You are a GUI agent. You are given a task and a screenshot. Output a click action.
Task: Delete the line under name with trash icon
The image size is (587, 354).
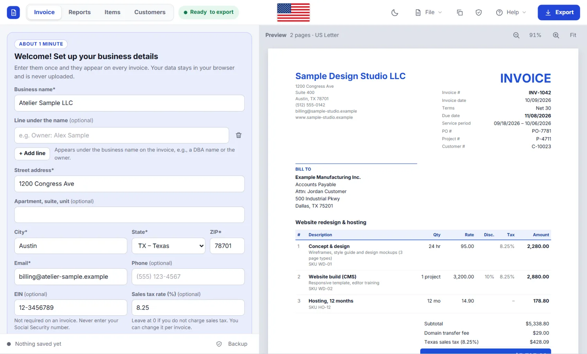tap(239, 135)
